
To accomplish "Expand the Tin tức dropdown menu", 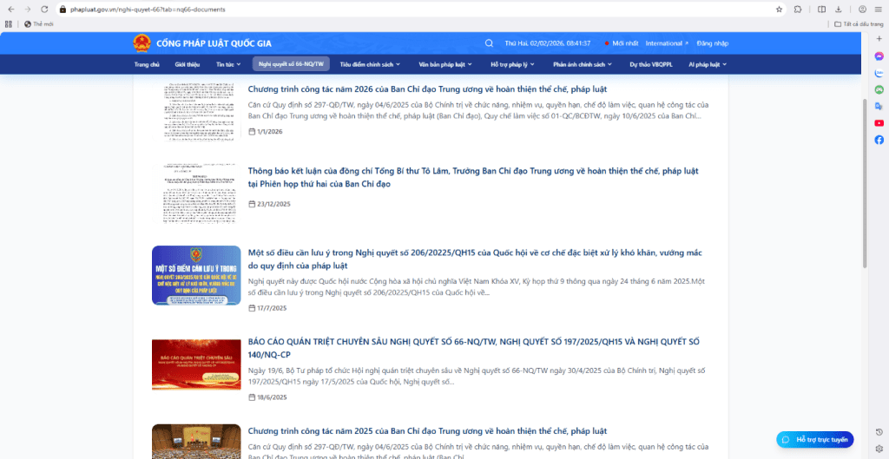I will (227, 64).
